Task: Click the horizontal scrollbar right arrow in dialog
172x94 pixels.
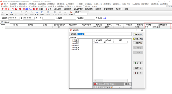Action: [130, 87]
